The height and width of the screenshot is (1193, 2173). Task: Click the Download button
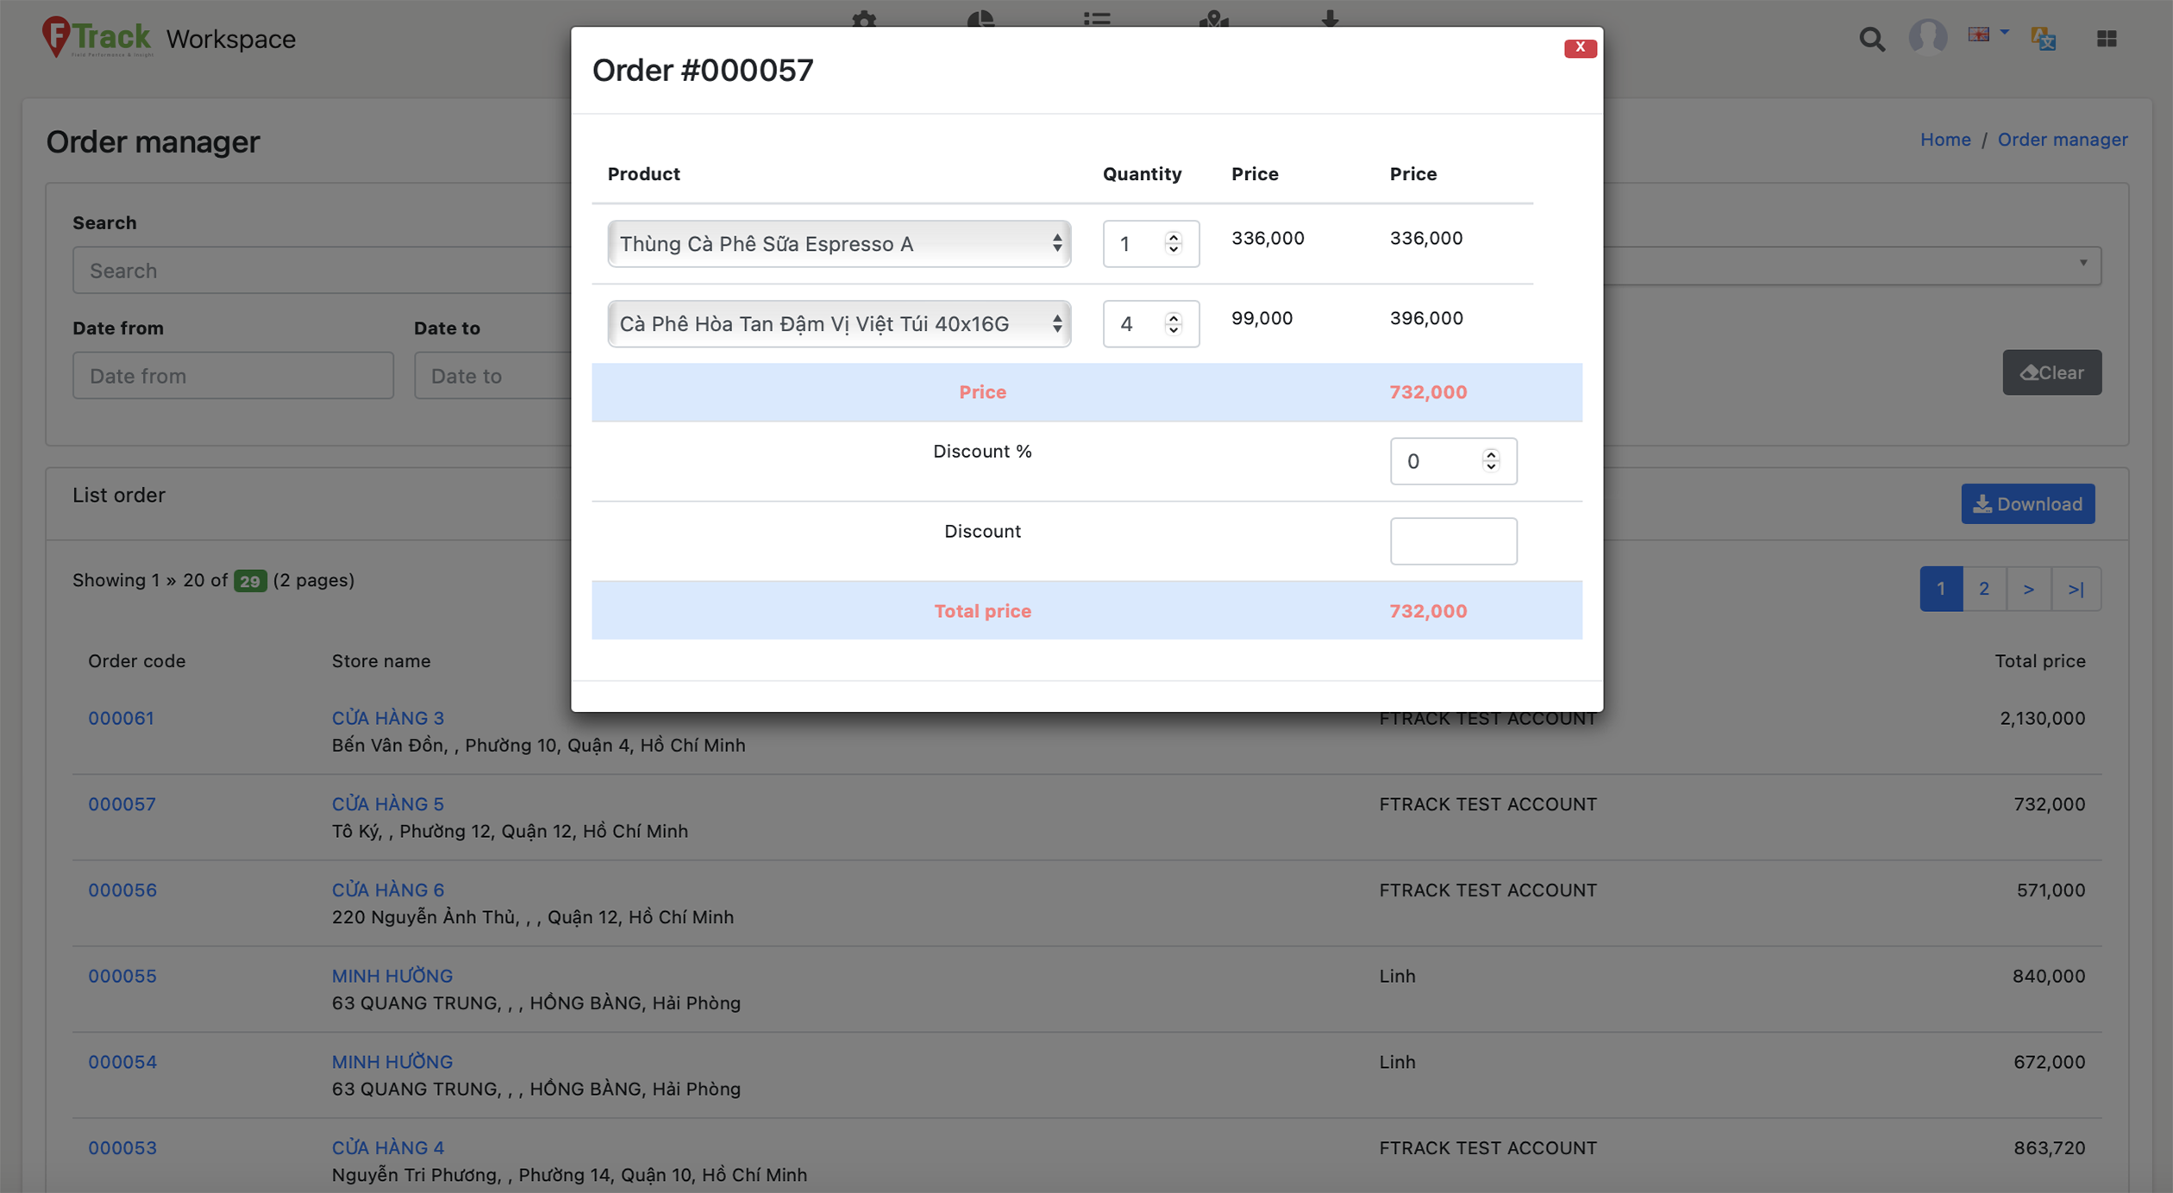[2026, 504]
